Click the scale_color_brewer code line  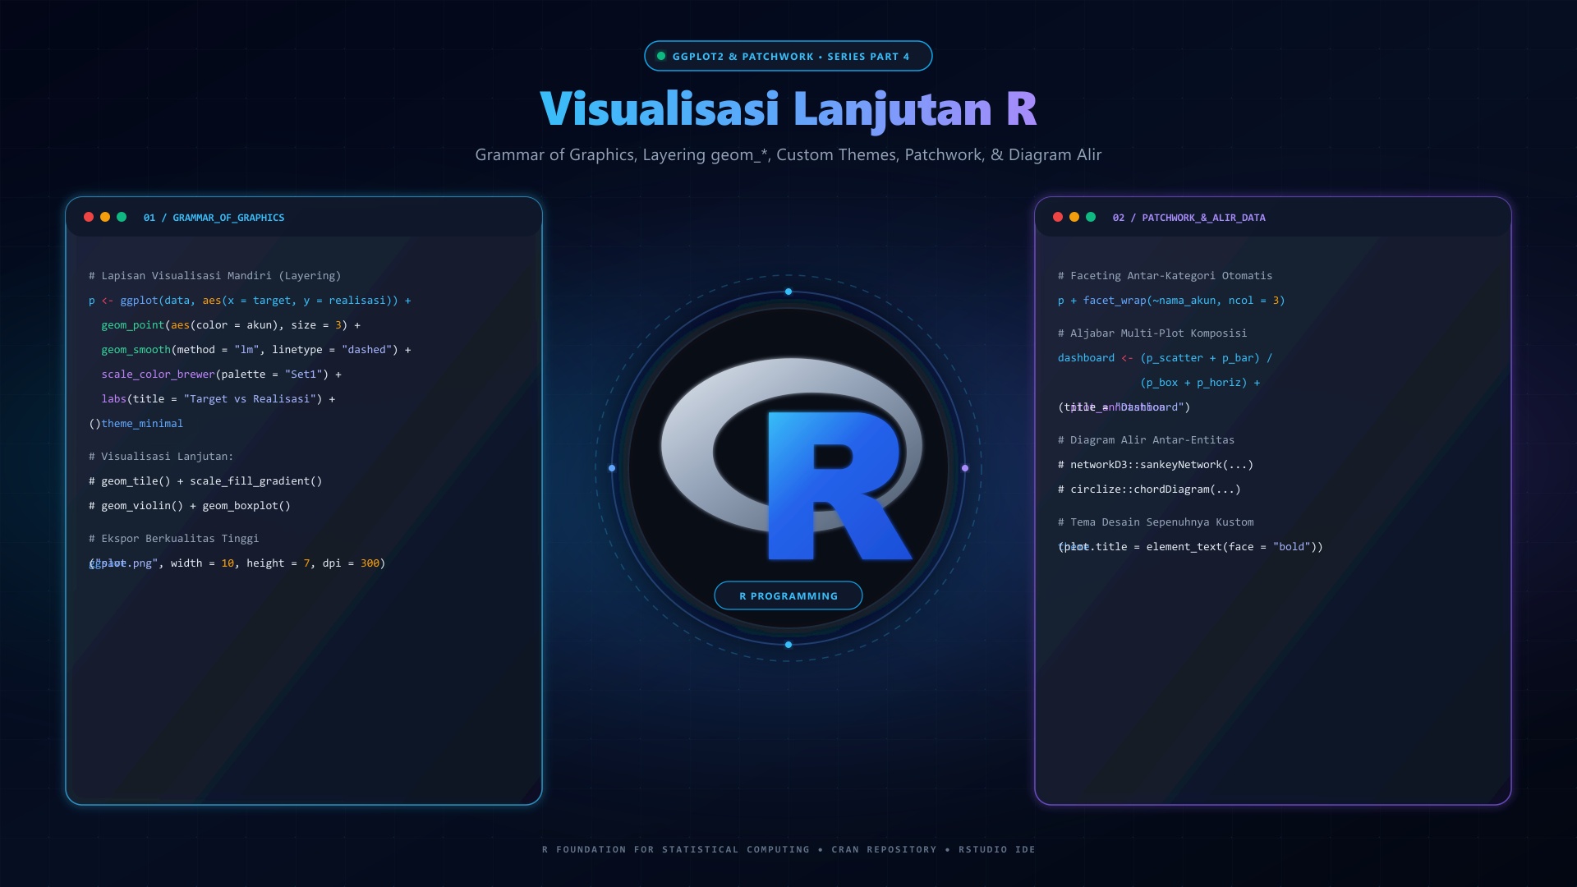[221, 375]
